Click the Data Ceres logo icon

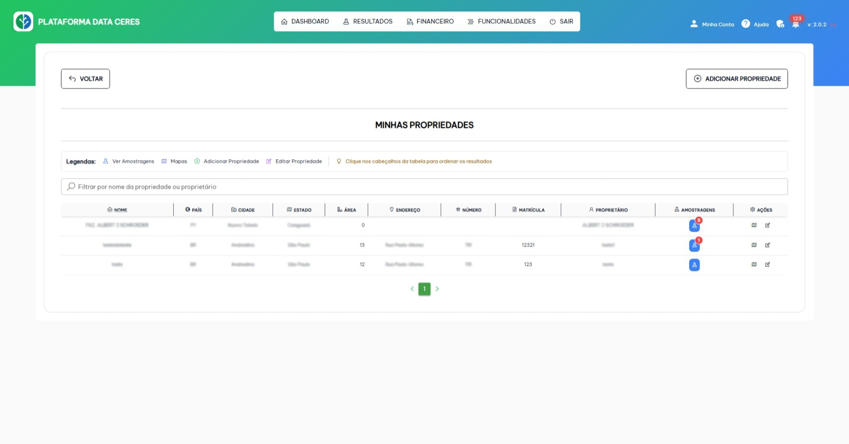click(23, 22)
